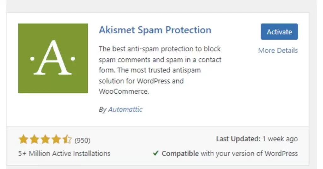Select the (950) ratings count
The image size is (323, 169).
click(x=82, y=140)
